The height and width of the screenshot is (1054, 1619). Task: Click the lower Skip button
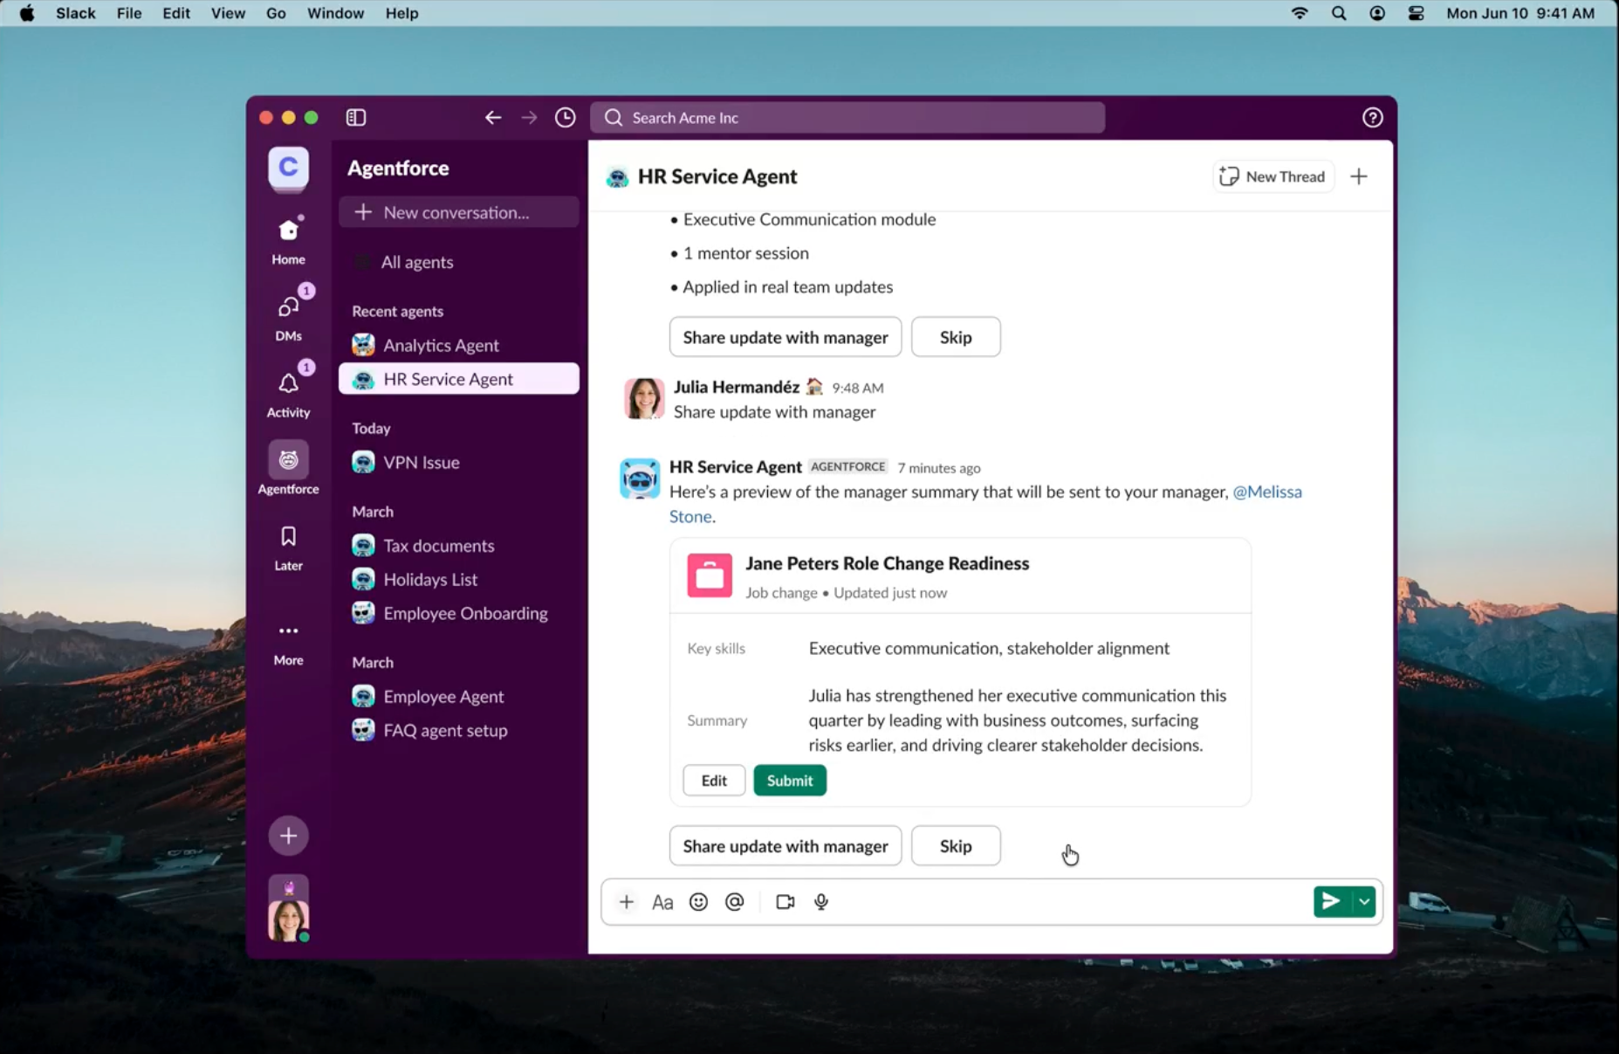pyautogui.click(x=956, y=846)
